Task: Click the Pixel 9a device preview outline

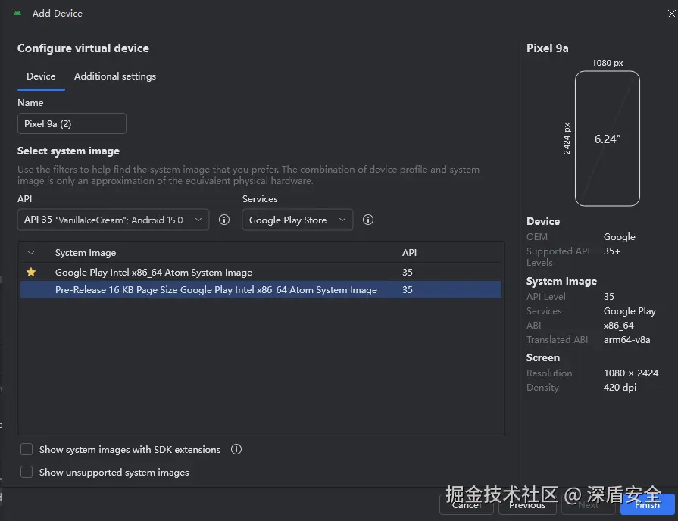Action: click(x=607, y=139)
